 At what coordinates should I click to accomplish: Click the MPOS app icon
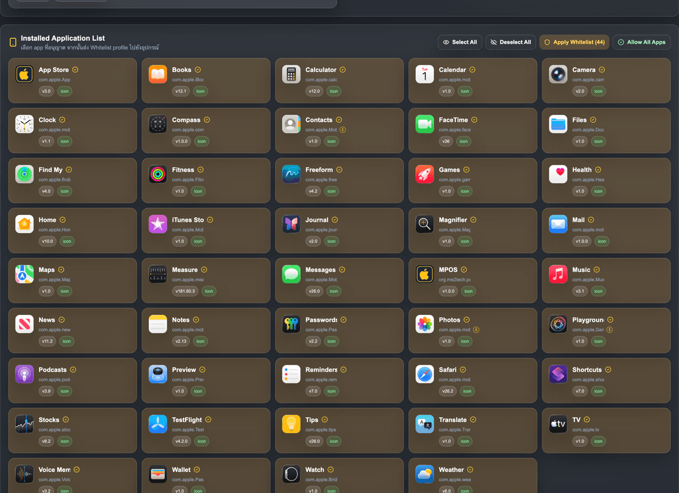click(425, 274)
